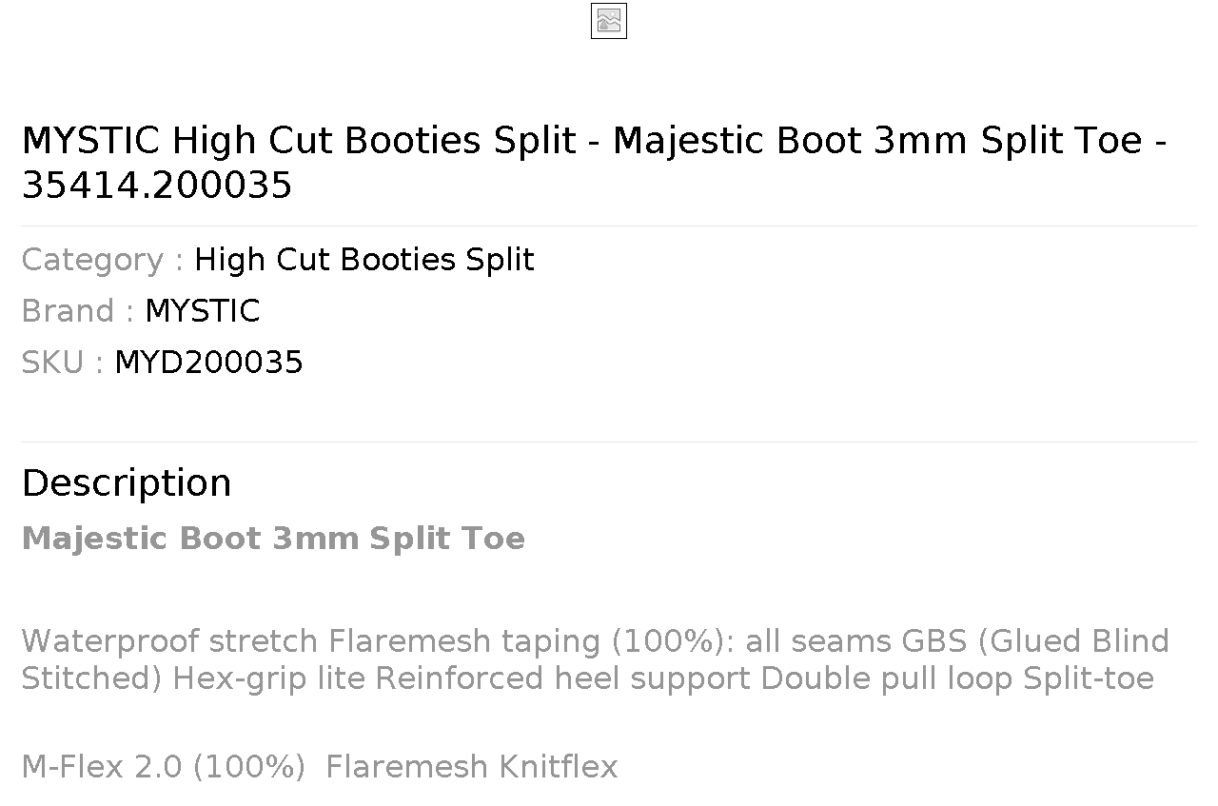1218x806 pixels.
Task: Click the 35414.200035 number in the title
Action: 157,186
